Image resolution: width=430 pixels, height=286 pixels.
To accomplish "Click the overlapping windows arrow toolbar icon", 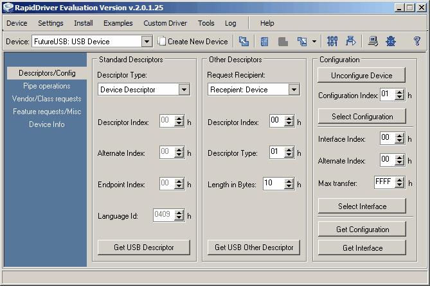I will [x=244, y=41].
